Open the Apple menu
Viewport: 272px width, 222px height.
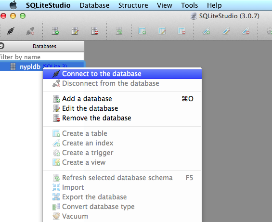pos(13,5)
